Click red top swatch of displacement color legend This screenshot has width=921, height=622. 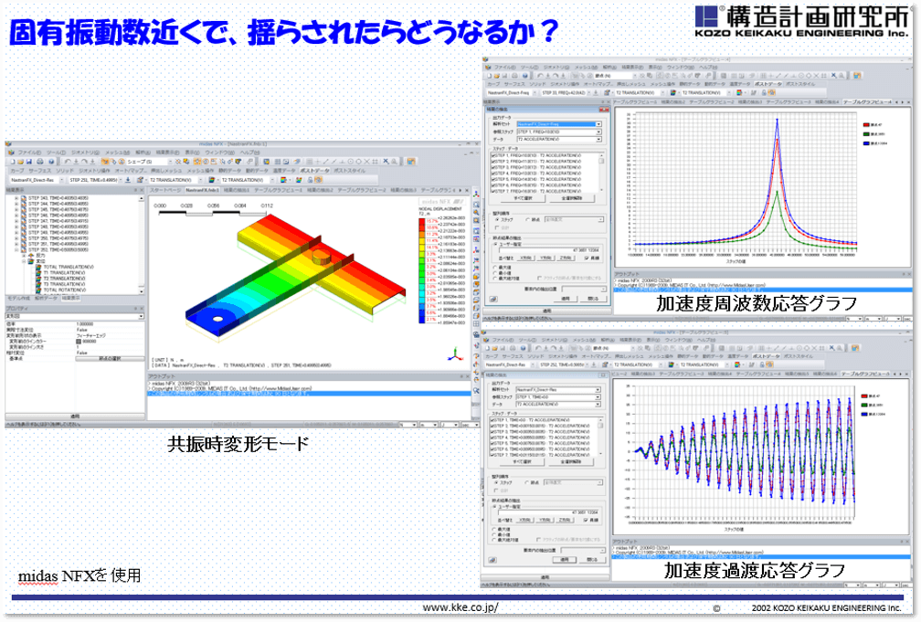pos(422,221)
